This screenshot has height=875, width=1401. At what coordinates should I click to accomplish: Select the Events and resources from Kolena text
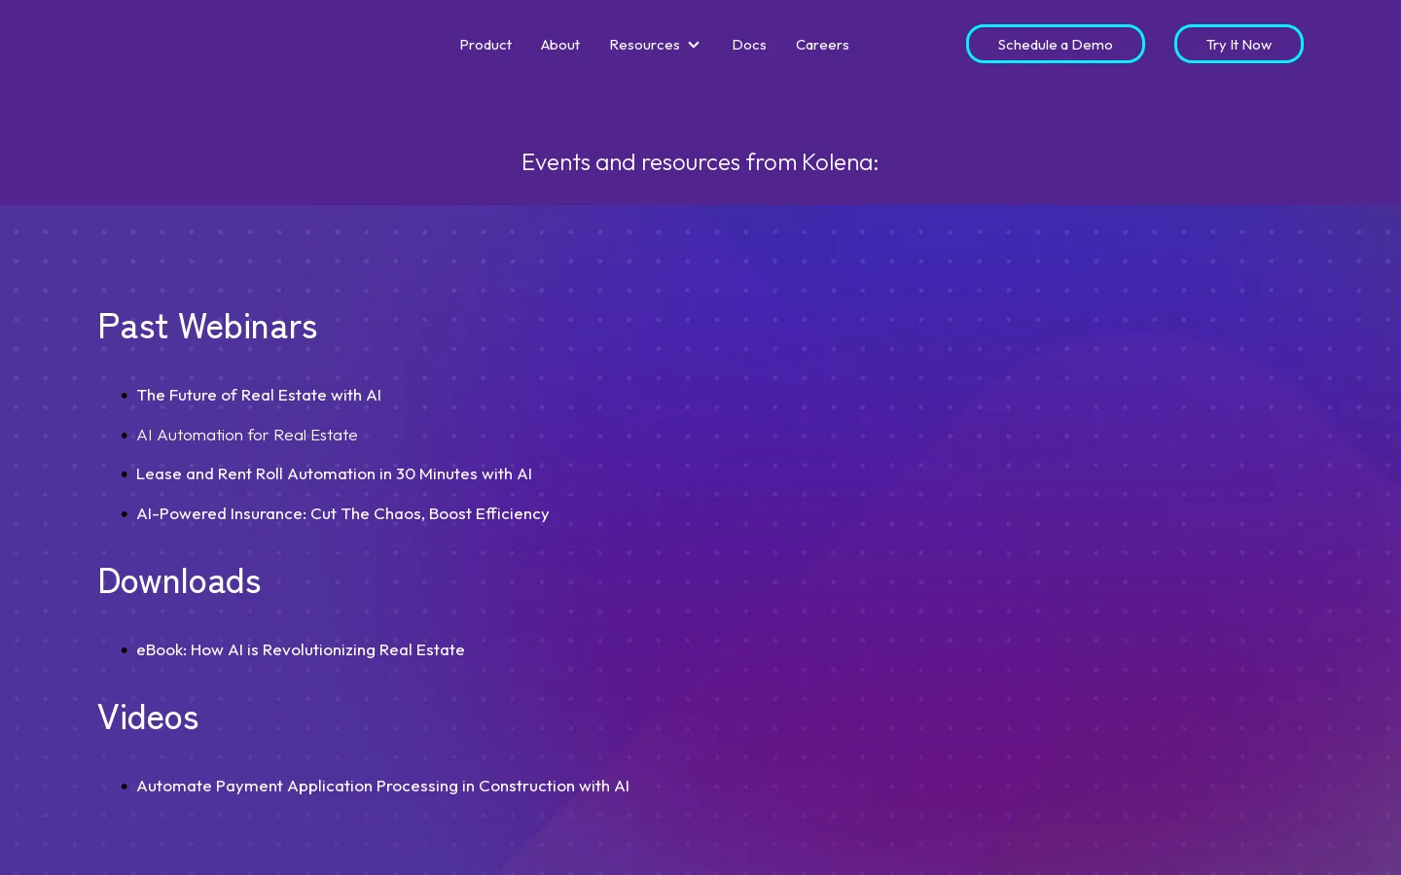click(700, 161)
